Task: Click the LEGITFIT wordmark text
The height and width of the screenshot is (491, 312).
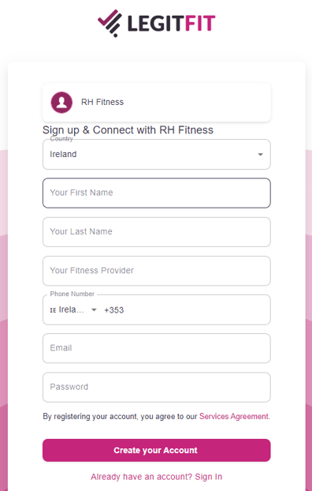Action: click(171, 23)
